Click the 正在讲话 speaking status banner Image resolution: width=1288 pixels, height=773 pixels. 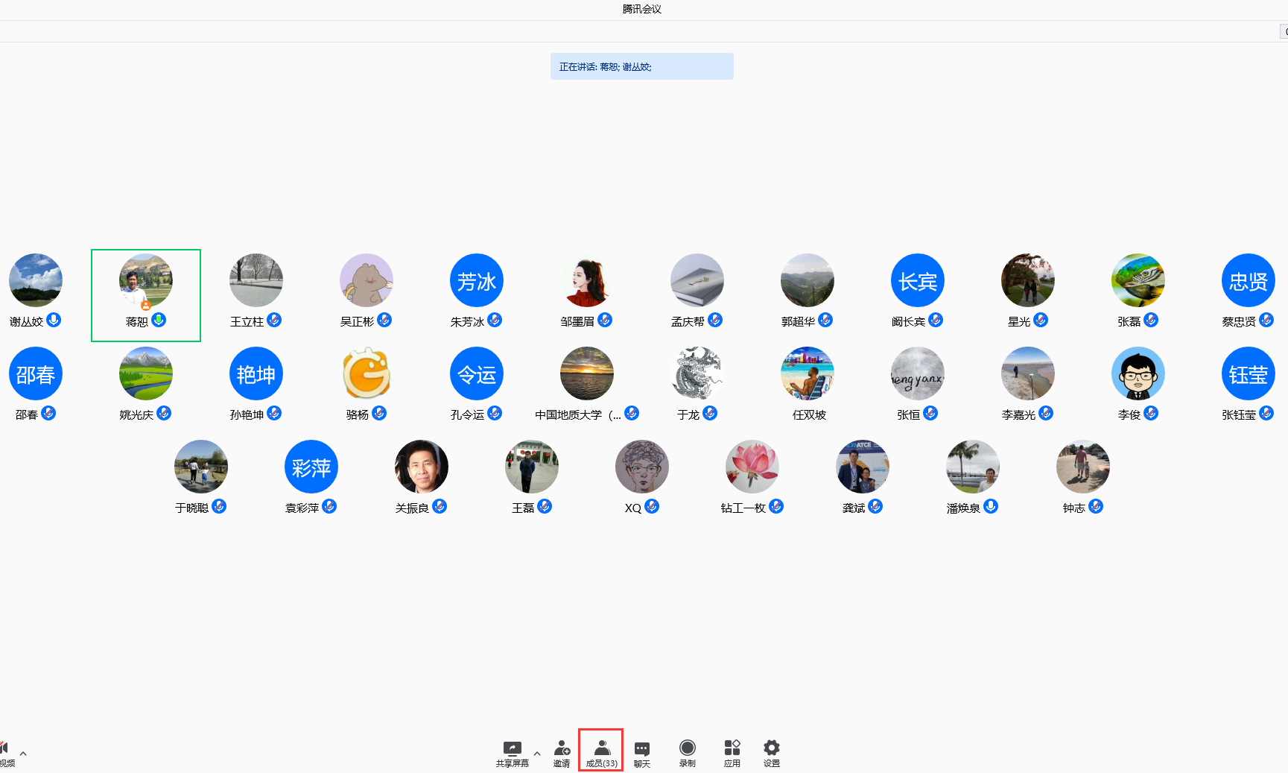tap(641, 66)
